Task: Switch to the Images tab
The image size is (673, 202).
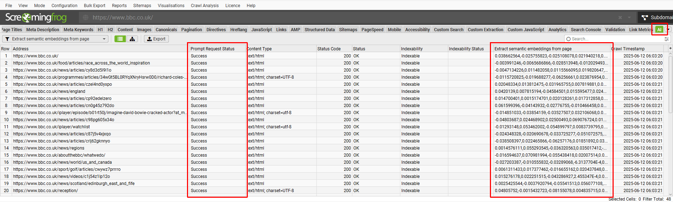Action: [144, 30]
